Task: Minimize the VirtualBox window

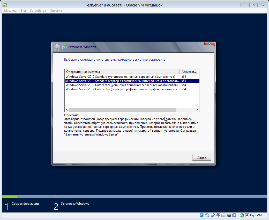Action: point(245,5)
